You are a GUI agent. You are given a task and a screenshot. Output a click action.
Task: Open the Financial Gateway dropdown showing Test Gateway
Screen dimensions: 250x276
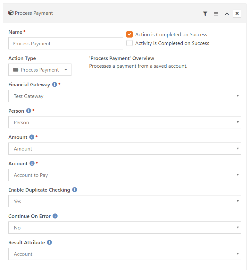tap(125, 96)
